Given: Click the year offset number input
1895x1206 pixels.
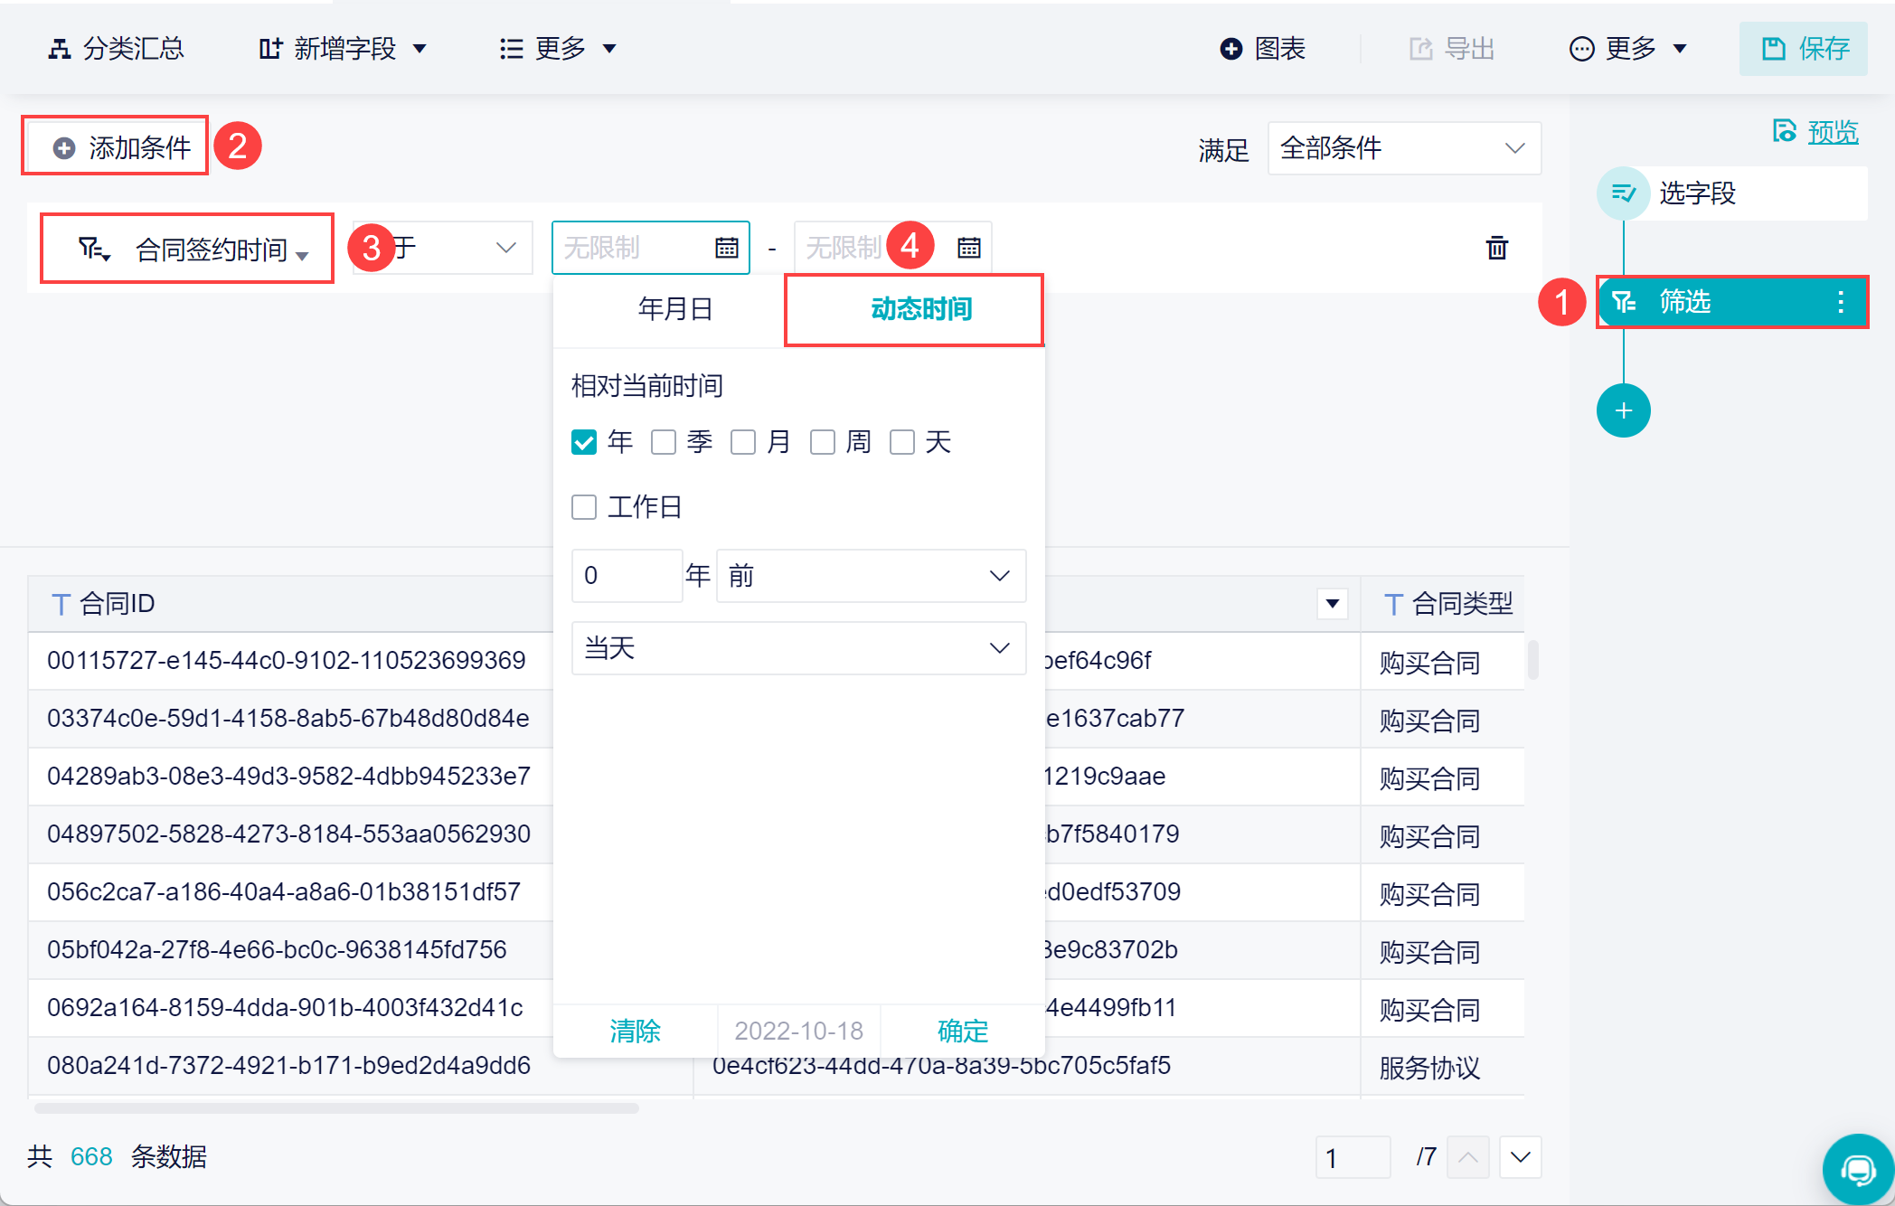Looking at the screenshot, I should (x=626, y=576).
